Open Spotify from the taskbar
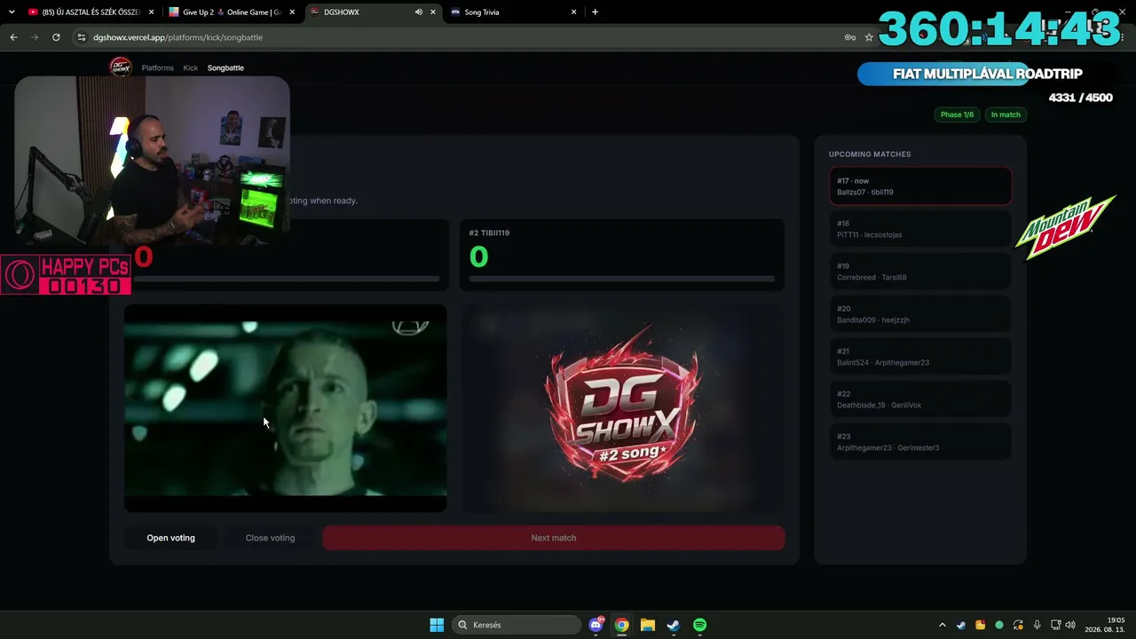Image resolution: width=1136 pixels, height=639 pixels. [699, 625]
